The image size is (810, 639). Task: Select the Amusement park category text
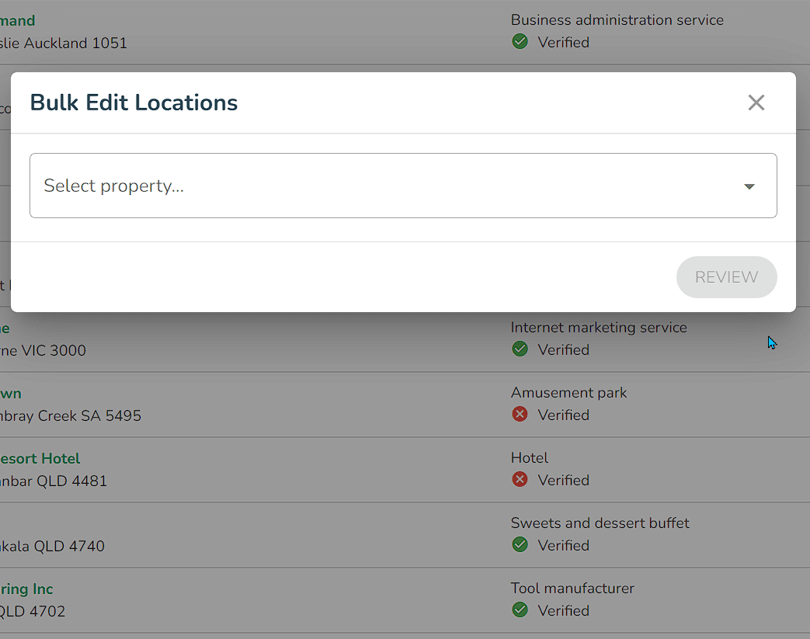(568, 393)
